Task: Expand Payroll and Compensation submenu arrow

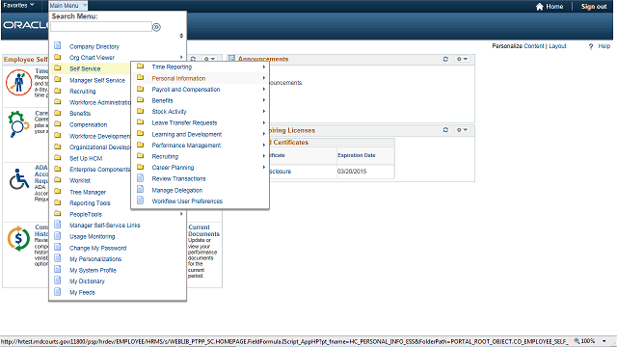Action: tap(264, 90)
